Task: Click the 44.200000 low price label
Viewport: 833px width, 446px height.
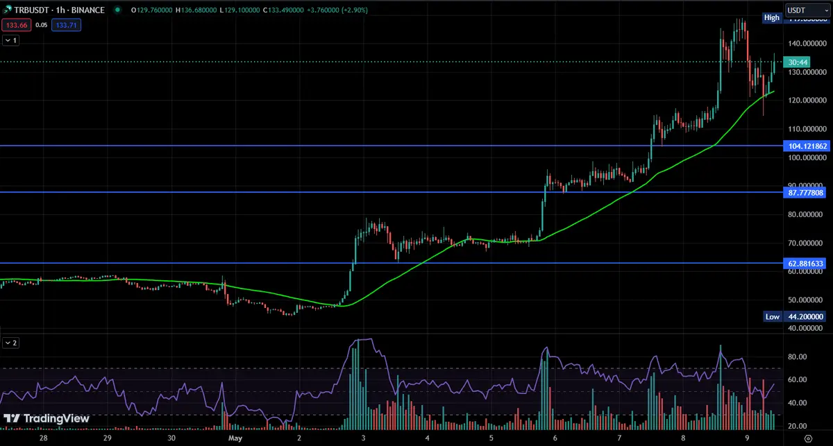Action: pos(805,316)
